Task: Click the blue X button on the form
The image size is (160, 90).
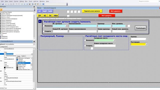Action: [40, 21]
